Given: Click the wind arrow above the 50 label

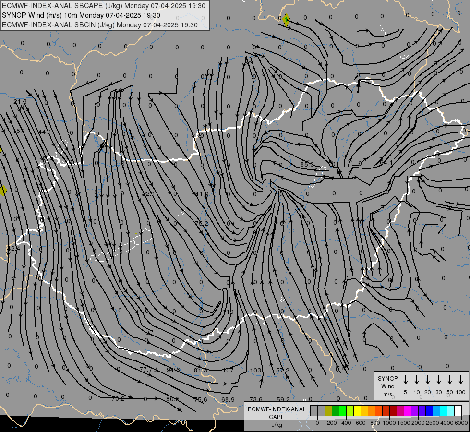Looking at the screenshot, I should point(450,380).
